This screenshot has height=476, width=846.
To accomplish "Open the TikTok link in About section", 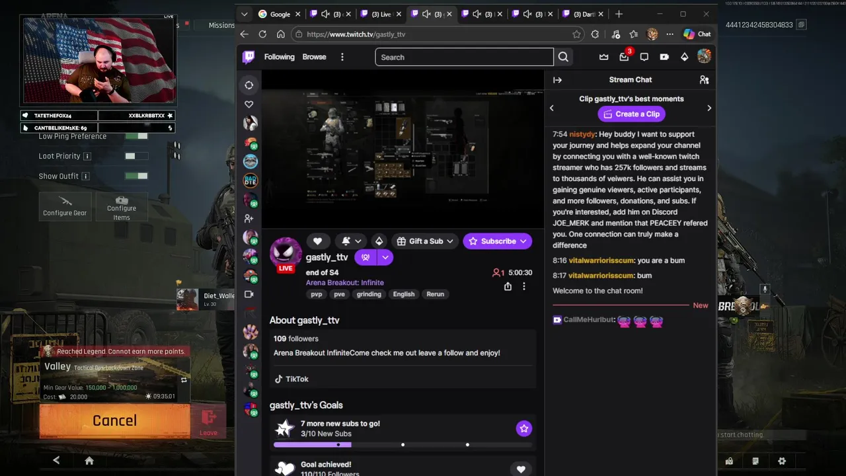I will point(291,379).
